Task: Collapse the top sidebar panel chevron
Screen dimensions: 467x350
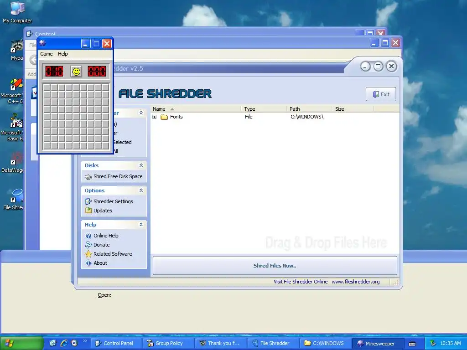Action: pos(141,113)
